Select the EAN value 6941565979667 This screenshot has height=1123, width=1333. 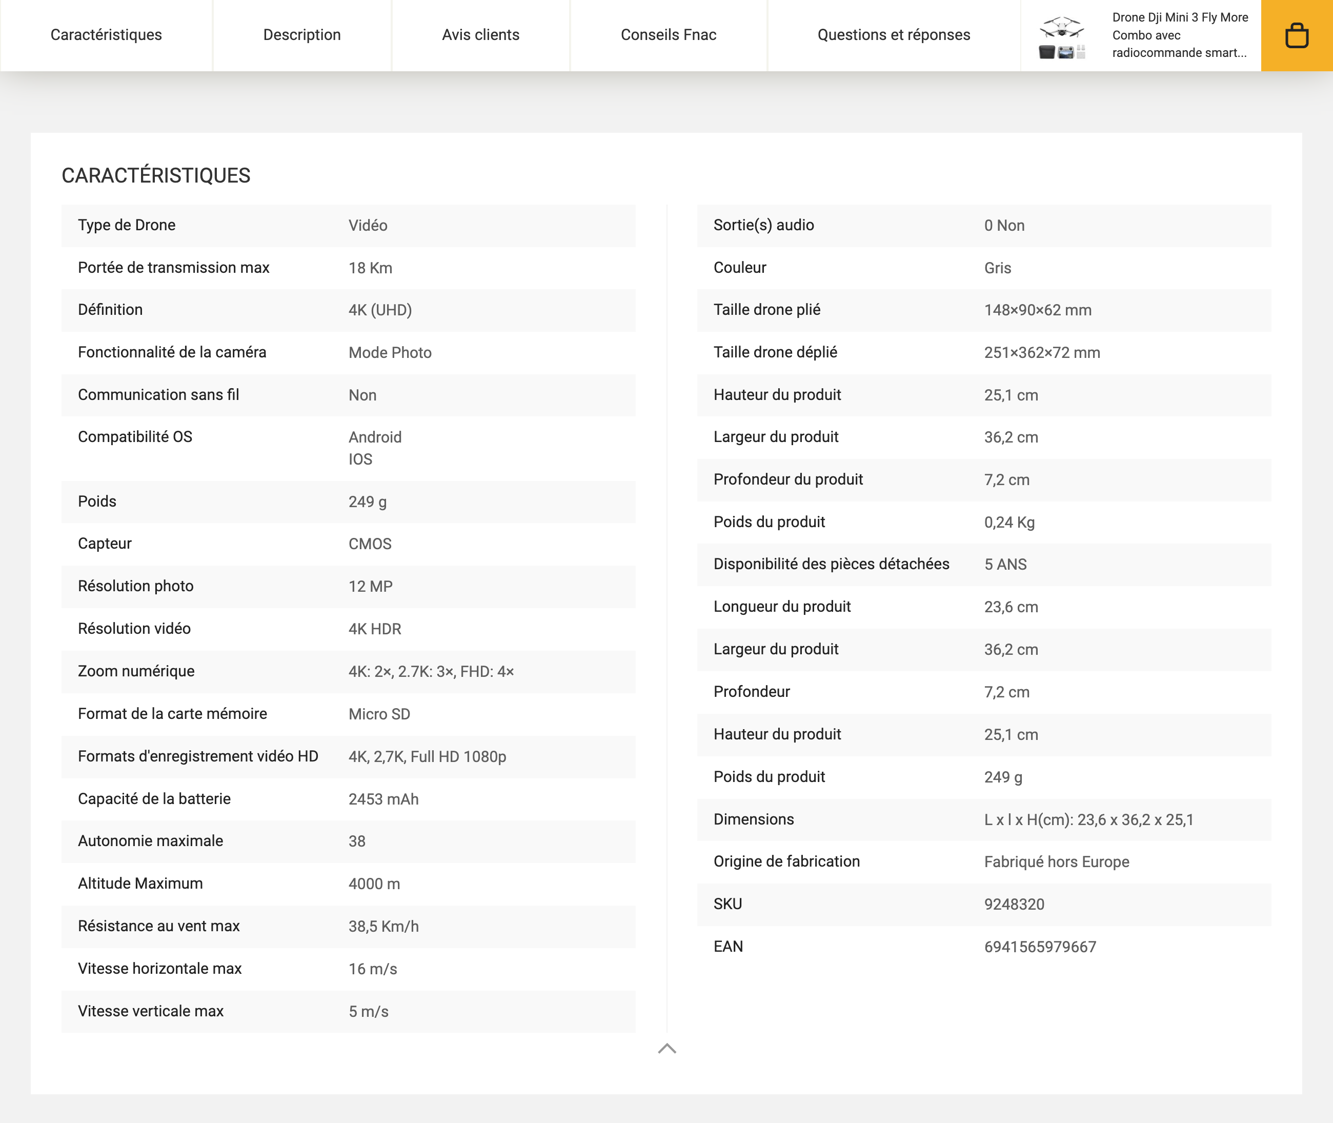1040,946
